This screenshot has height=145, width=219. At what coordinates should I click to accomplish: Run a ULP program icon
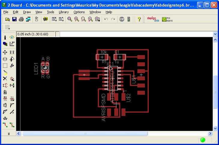tap(61, 19)
